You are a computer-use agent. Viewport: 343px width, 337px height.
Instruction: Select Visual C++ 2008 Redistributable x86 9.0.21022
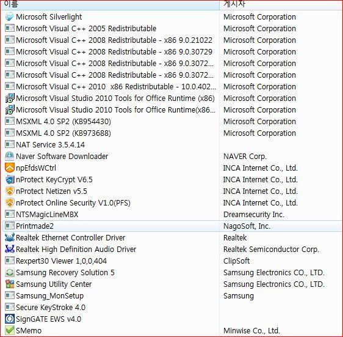coord(114,40)
